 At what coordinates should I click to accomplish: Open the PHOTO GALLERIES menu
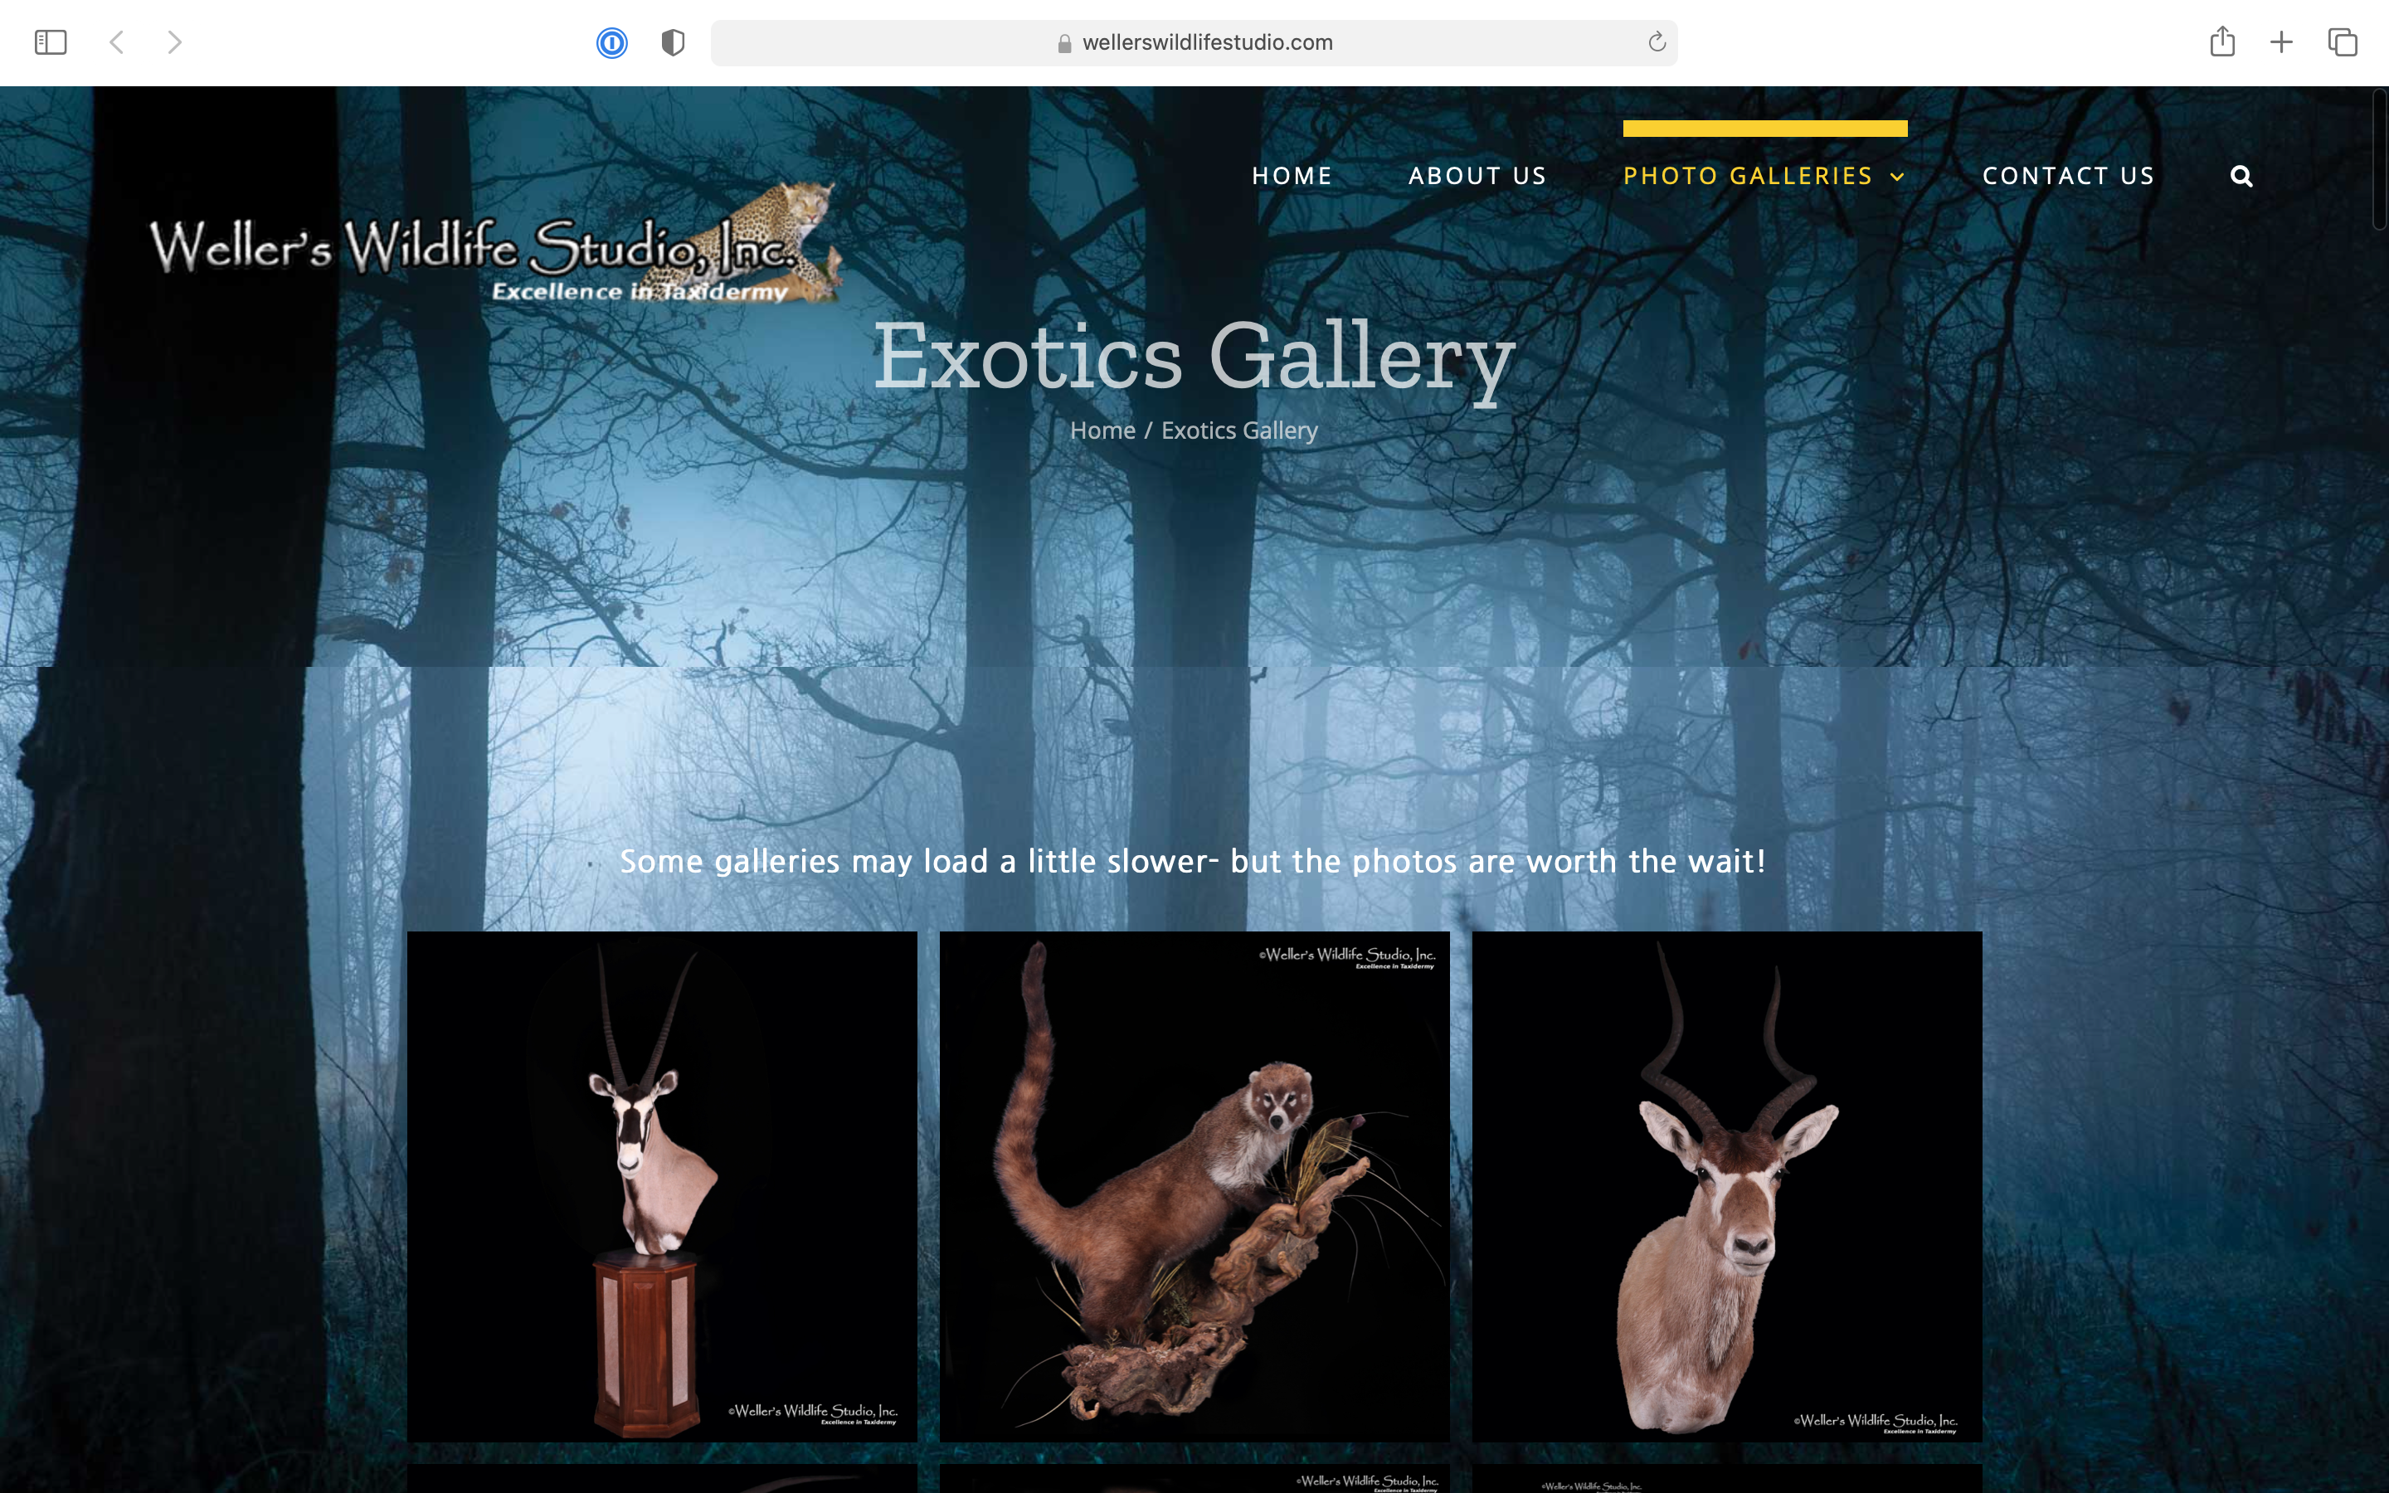click(1747, 176)
